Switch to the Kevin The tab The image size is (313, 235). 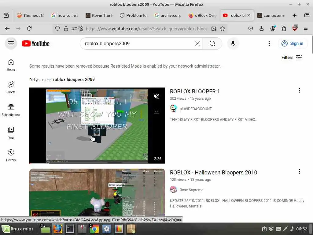(99, 15)
